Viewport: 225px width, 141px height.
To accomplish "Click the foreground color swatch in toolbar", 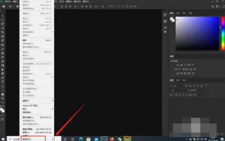I will [x=2, y=109].
